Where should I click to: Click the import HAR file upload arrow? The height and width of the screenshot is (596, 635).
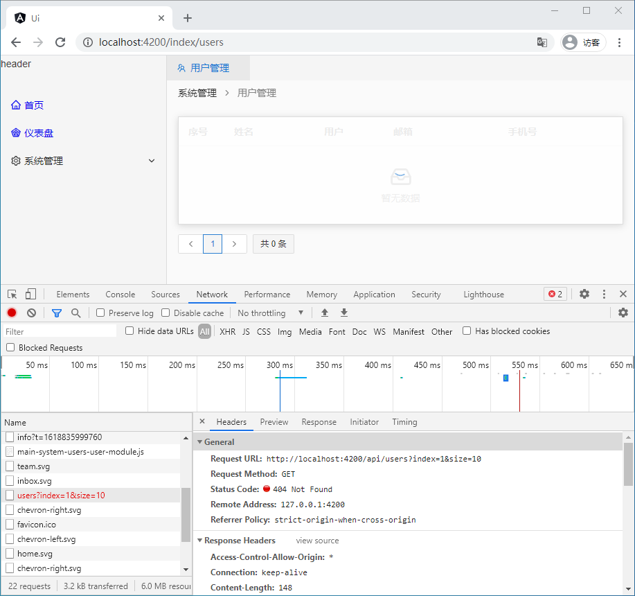pyautogui.click(x=324, y=313)
